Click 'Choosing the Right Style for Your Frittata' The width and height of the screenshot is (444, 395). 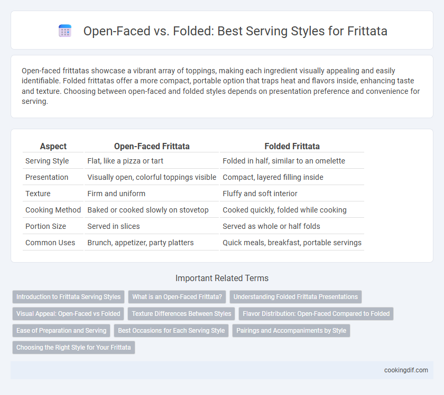coord(73,347)
